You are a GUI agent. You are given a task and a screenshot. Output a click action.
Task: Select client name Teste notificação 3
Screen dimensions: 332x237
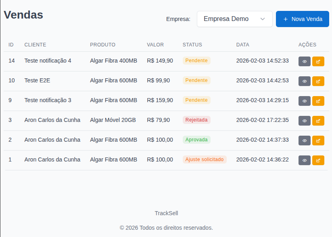48,100
